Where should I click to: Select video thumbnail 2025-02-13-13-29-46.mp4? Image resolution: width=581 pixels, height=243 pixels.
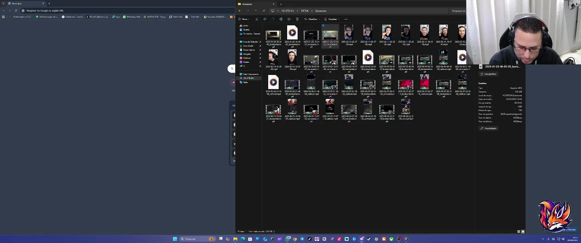(x=273, y=57)
